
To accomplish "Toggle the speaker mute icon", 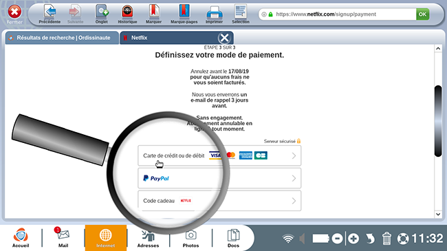I will coord(302,239).
